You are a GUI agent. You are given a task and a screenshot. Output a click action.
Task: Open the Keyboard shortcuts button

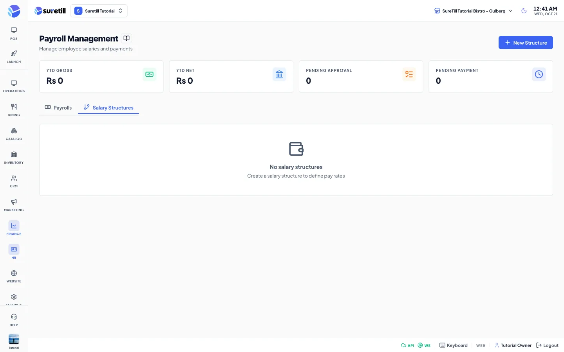454,345
